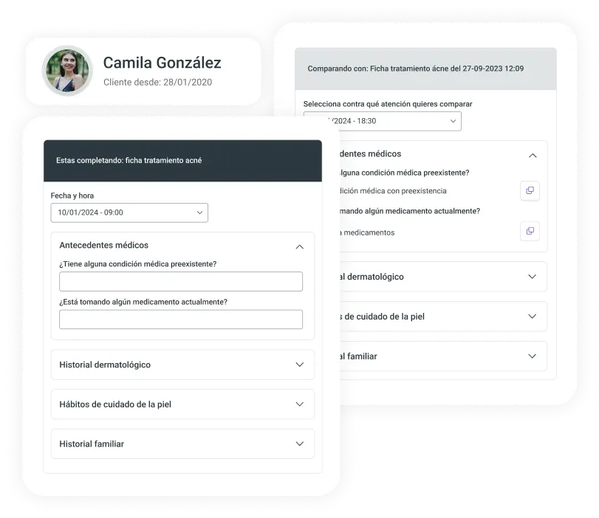Click the Historial dermatológico title text
Image resolution: width=599 pixels, height=518 pixels.
pos(105,365)
